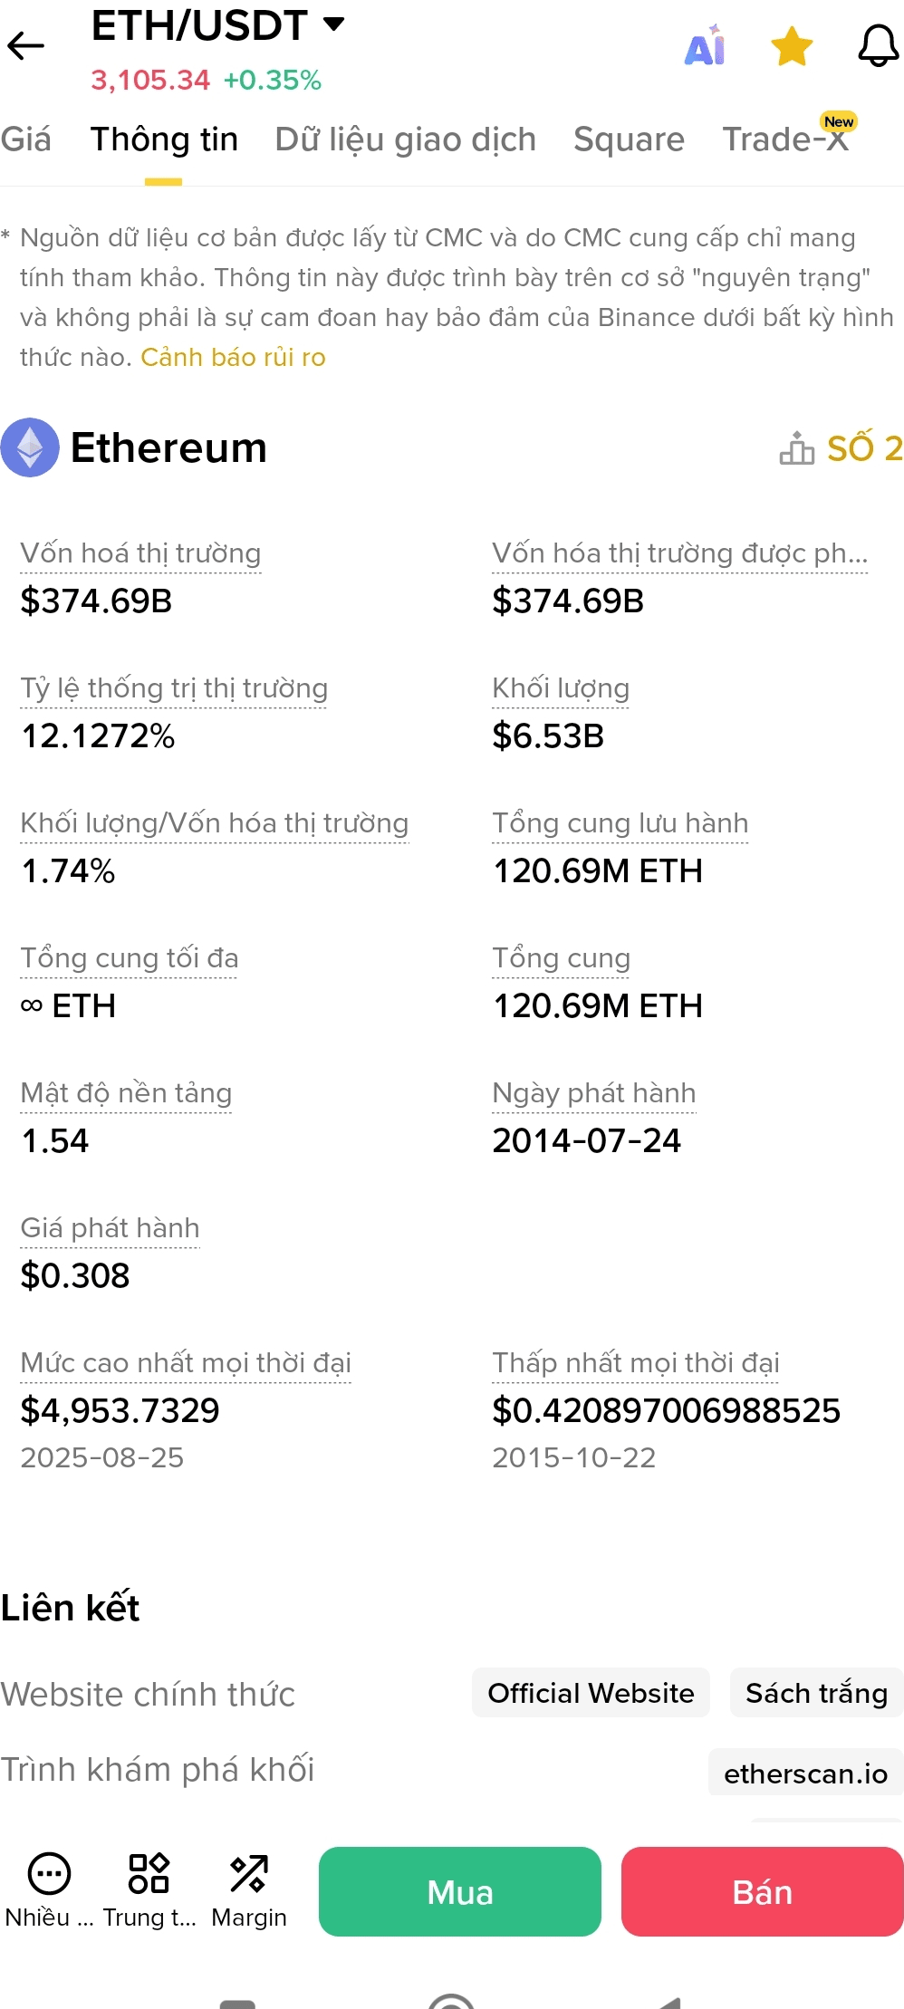Tap the back arrow icon

(26, 45)
